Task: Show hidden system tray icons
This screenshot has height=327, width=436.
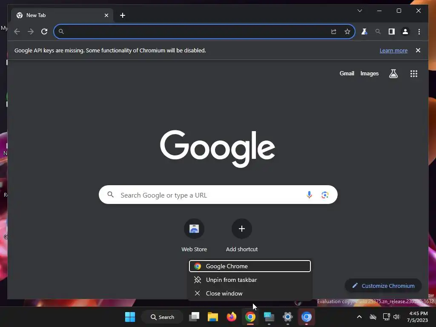Action: (359, 317)
